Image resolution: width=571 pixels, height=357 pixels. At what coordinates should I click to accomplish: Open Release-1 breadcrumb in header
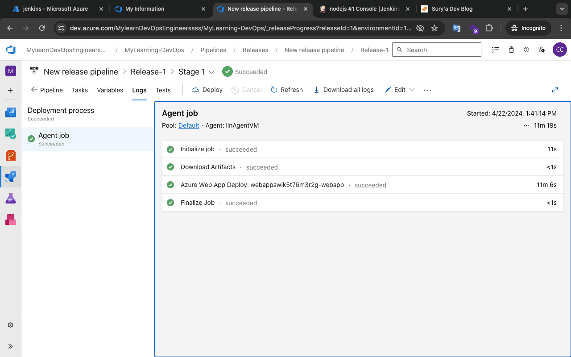pos(374,50)
